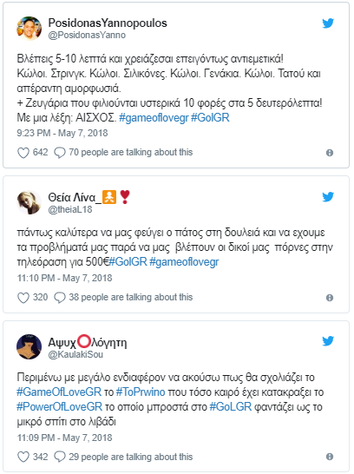Screen dimensions: 354x474
Task: Click Twitter bird icon on @KaulakiSou tweet
Action: click(x=328, y=341)
